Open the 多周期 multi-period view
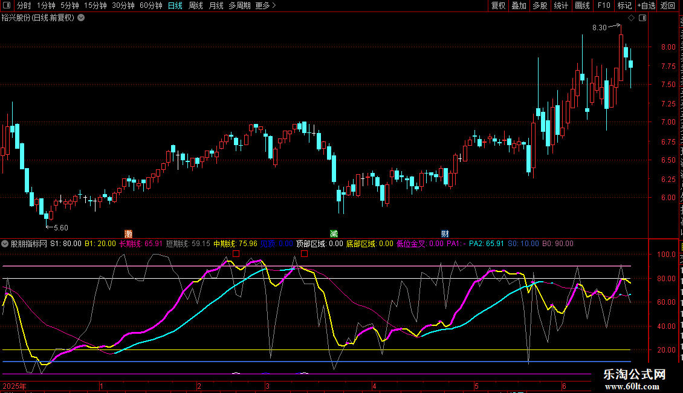 coord(239,5)
